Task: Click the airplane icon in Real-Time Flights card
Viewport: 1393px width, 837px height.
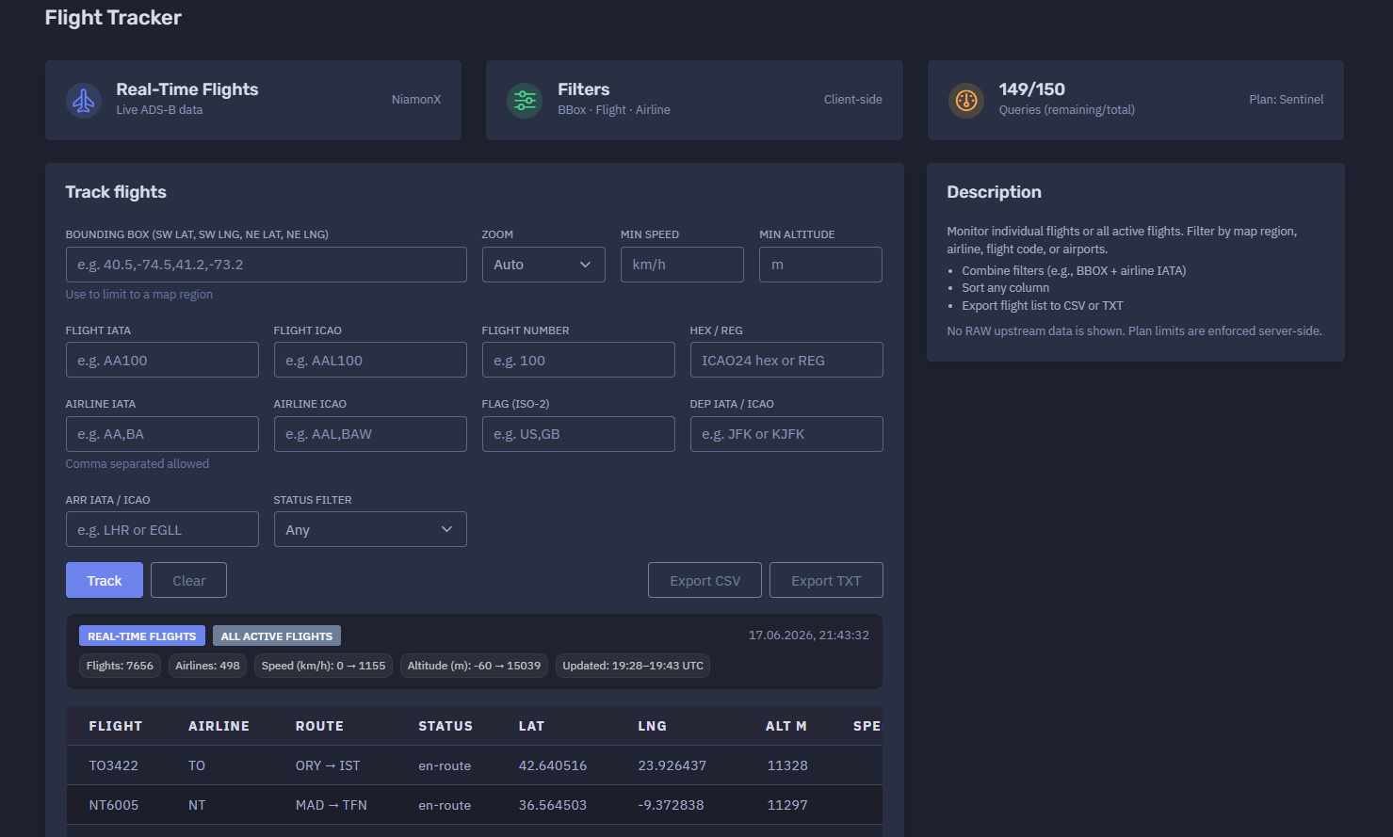Action: (84, 100)
